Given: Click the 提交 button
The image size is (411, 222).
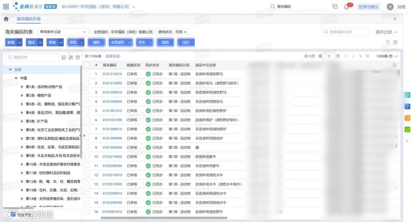Looking at the screenshot, I should [x=32, y=42].
